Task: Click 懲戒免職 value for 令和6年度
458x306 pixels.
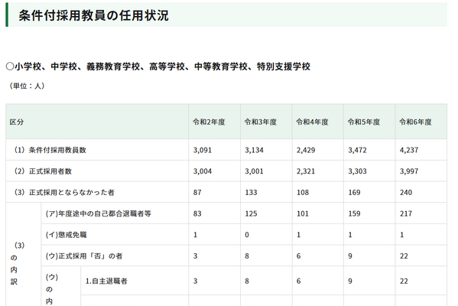Action: [401, 235]
